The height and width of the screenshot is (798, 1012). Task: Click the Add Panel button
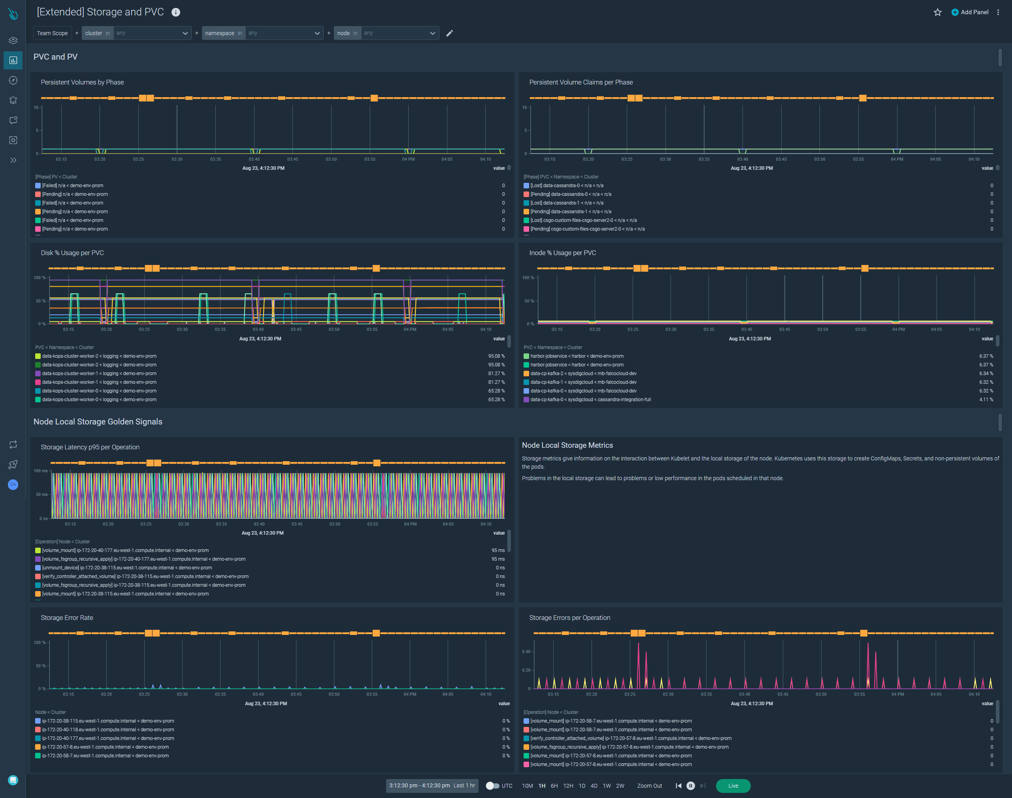(x=969, y=12)
